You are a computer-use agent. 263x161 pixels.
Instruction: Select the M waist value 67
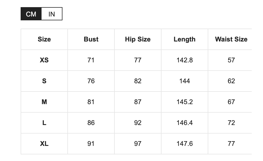click(x=231, y=102)
